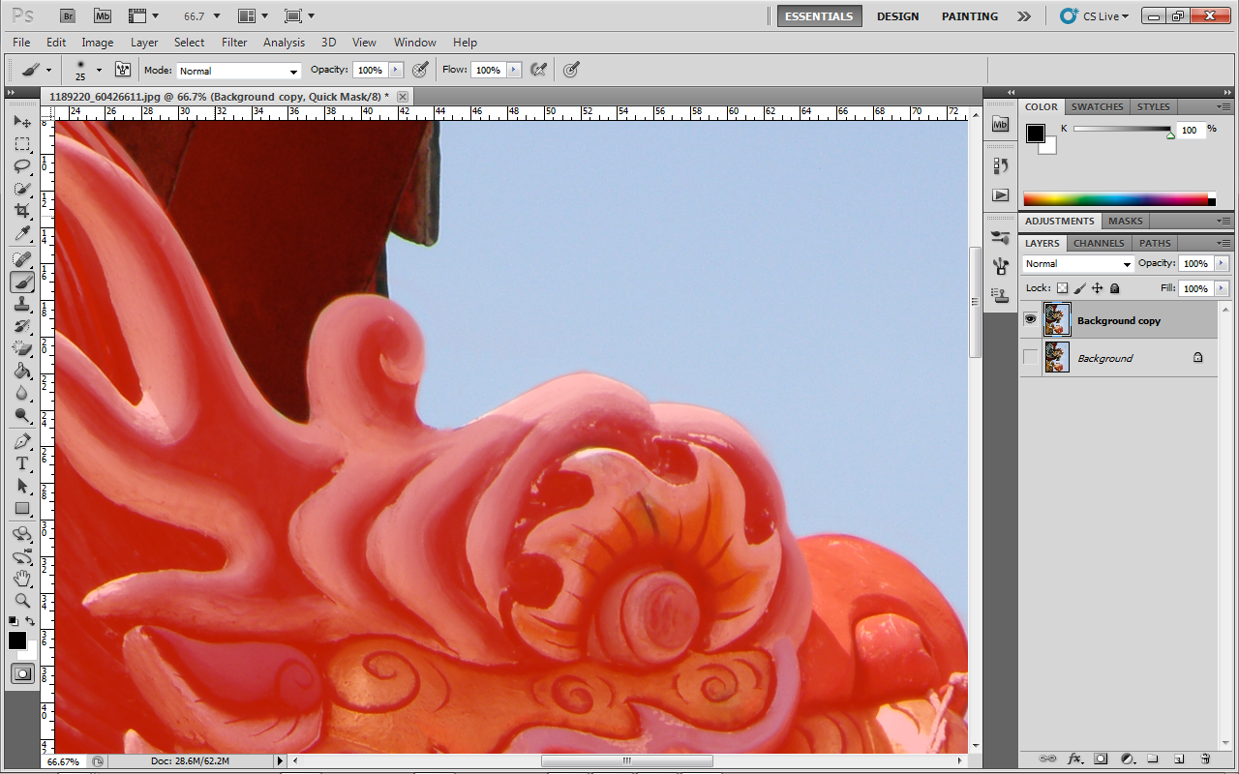
Task: Lock transparent pixels
Action: click(x=1062, y=288)
